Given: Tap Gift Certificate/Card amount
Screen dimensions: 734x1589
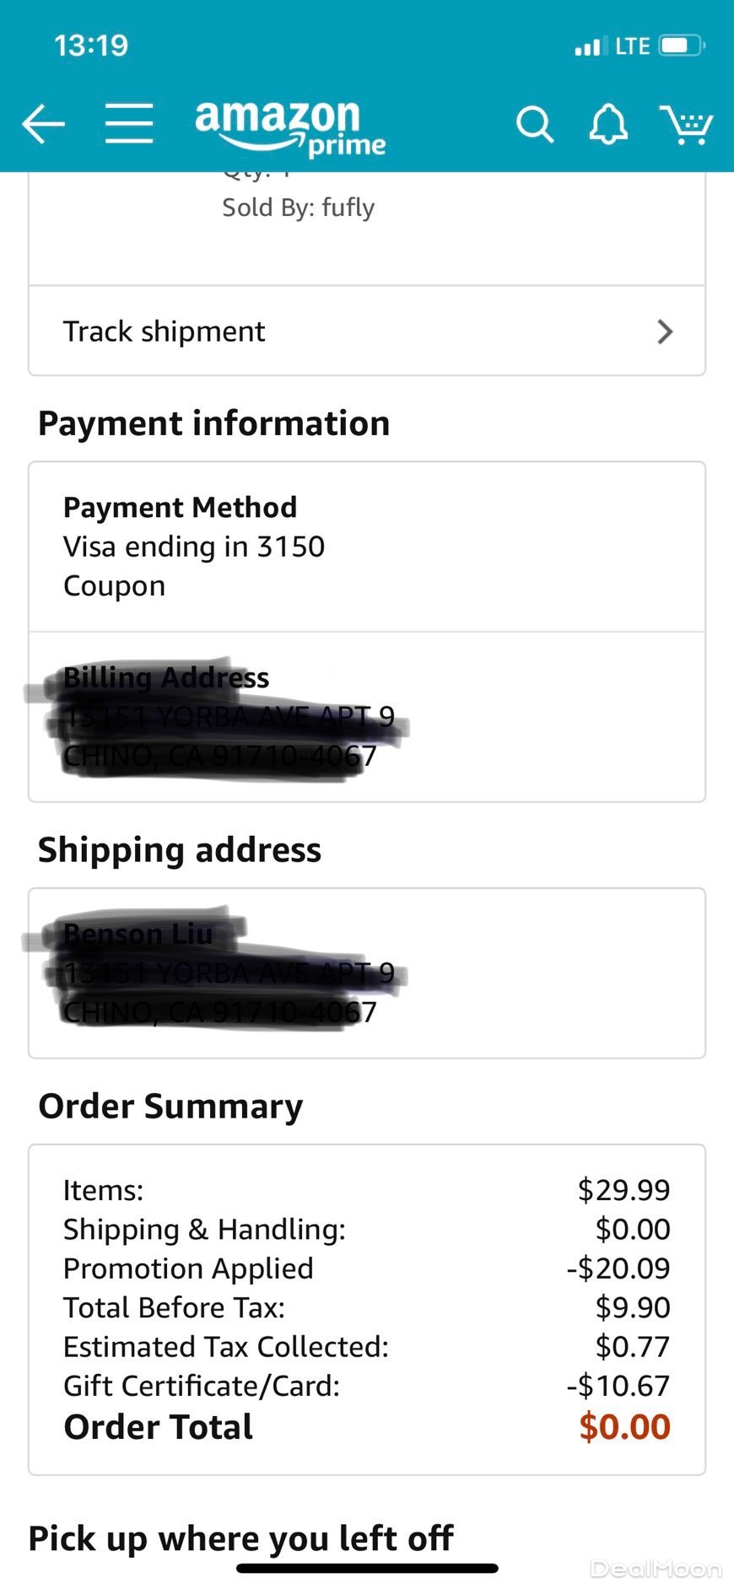Looking at the screenshot, I should (618, 1386).
